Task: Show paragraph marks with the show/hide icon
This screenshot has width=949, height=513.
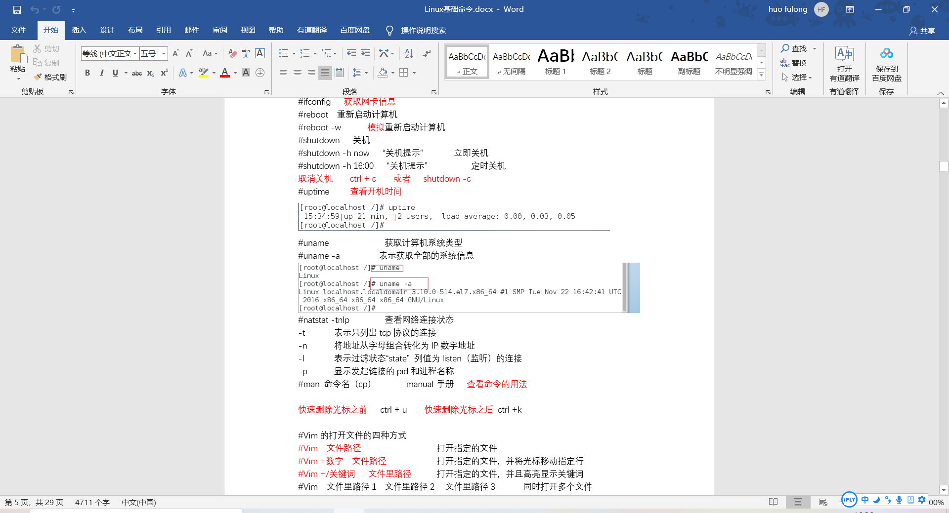Action: pyautogui.click(x=427, y=53)
